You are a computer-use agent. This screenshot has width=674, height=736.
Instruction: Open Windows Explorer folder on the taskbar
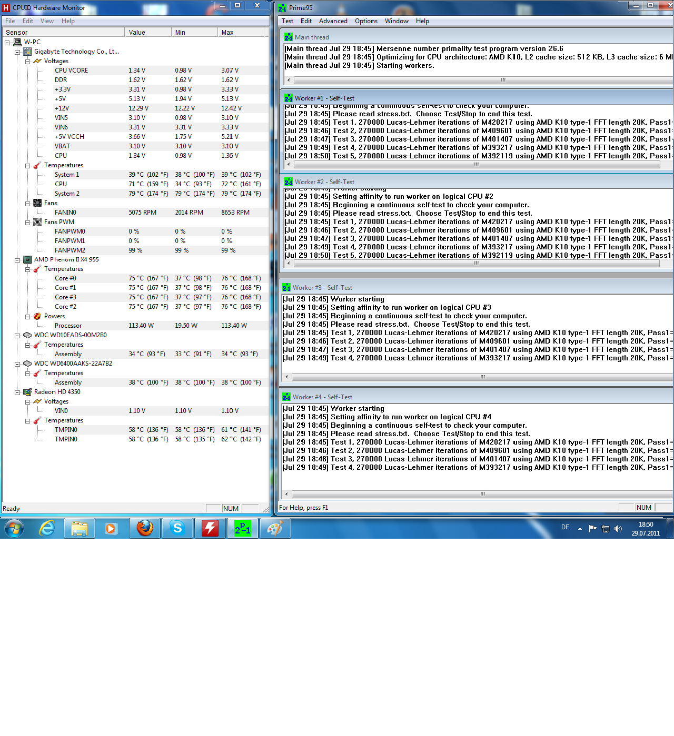pos(80,528)
